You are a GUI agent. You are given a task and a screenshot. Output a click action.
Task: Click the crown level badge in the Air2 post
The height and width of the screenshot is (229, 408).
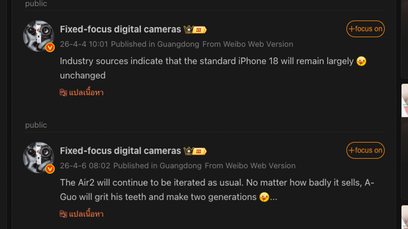point(195,151)
